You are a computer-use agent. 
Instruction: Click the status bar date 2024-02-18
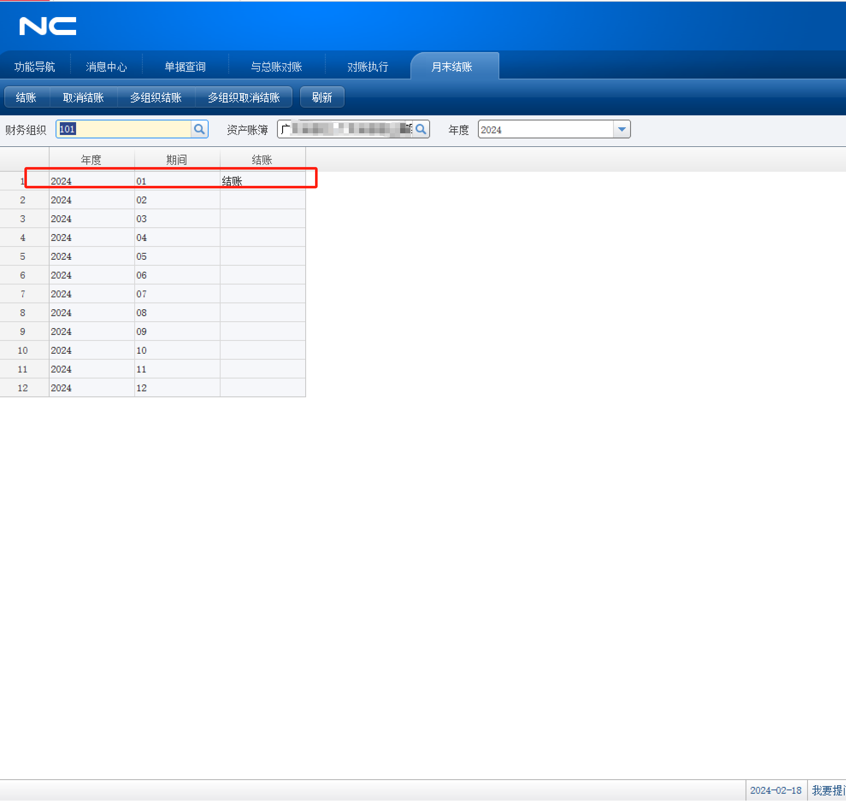[x=775, y=790]
